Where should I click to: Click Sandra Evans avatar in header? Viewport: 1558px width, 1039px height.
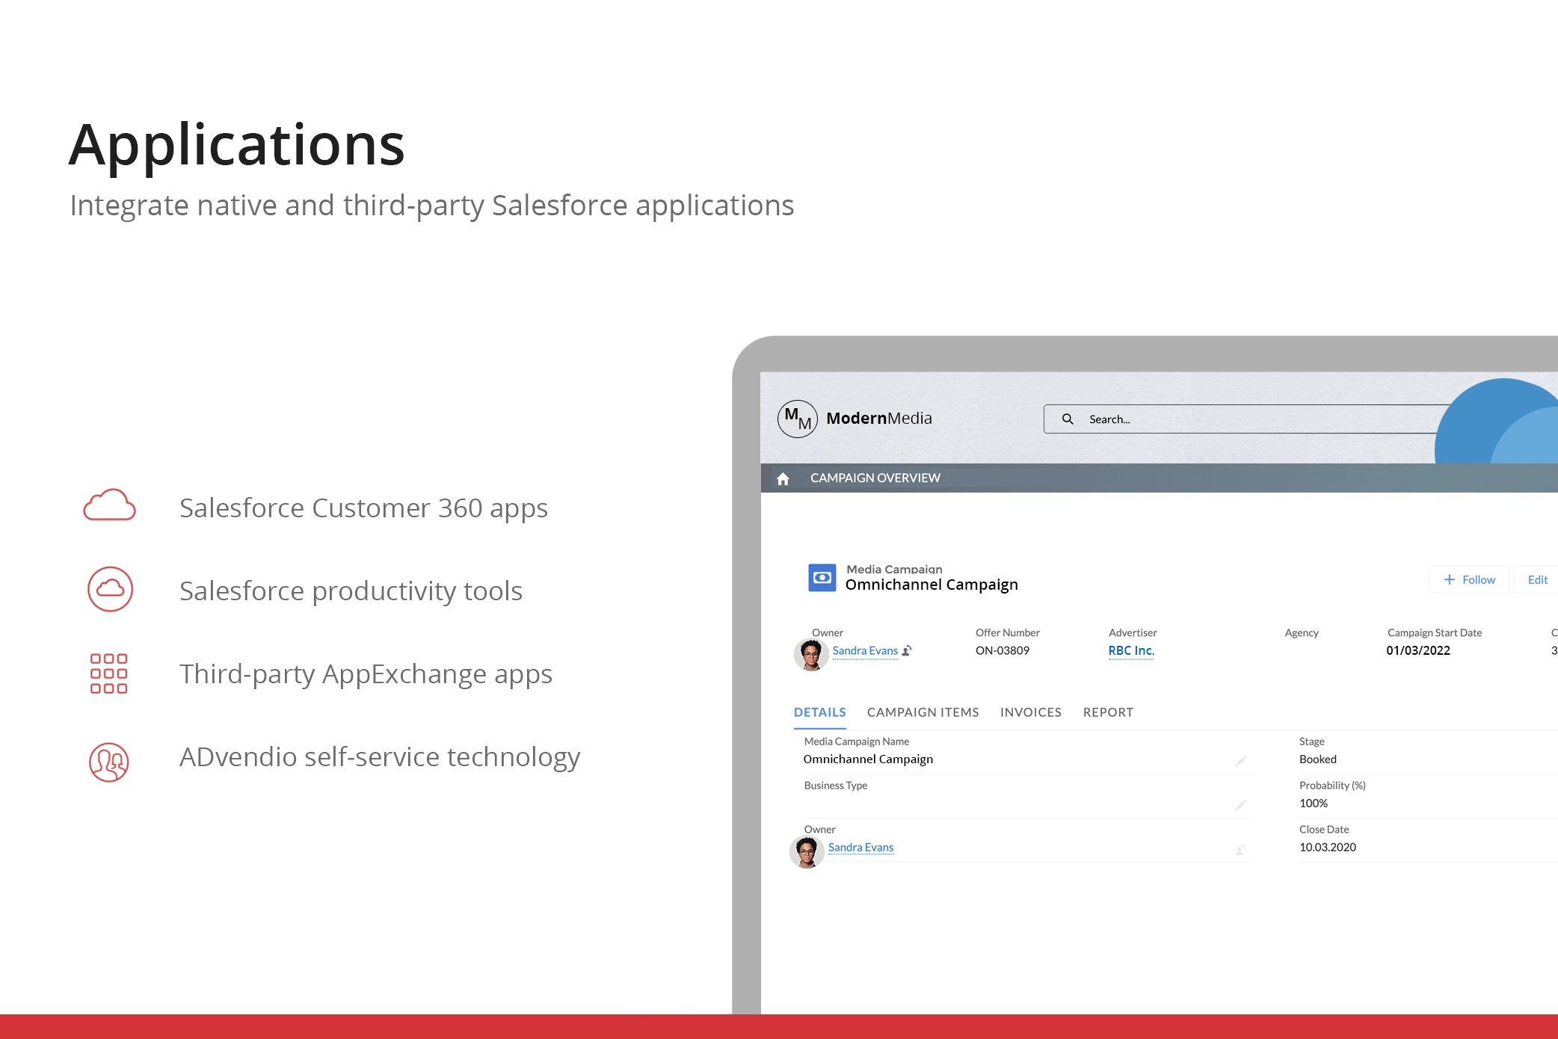810,654
